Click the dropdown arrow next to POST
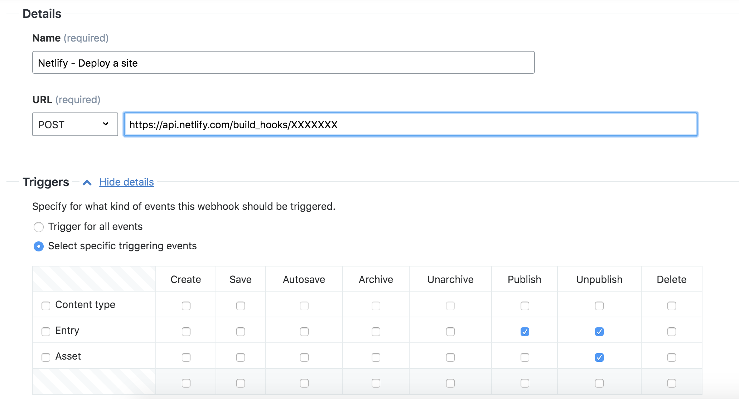The image size is (739, 399). pos(106,124)
